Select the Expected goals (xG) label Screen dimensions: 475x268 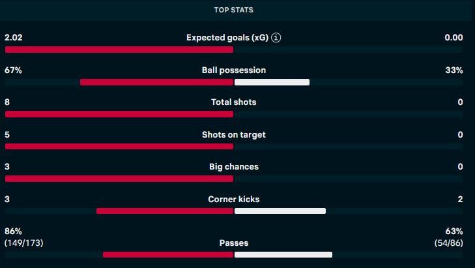227,38
